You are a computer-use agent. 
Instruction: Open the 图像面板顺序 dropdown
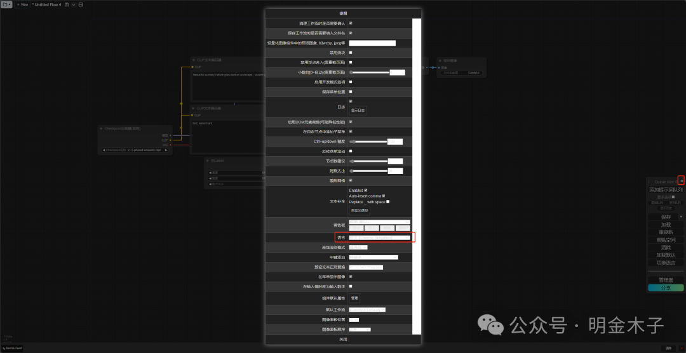pyautogui.click(x=360, y=330)
